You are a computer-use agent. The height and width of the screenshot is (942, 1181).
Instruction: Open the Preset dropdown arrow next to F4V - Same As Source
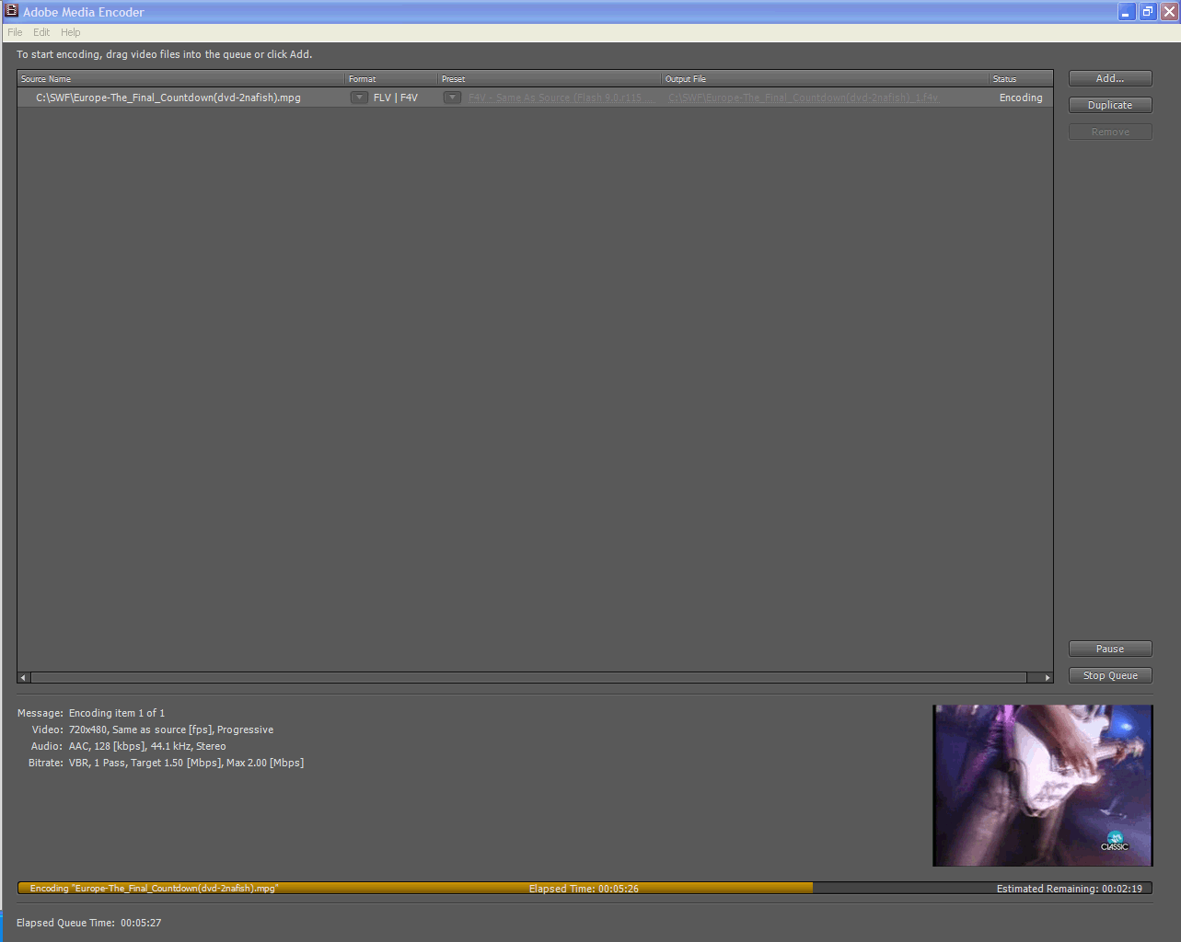pyautogui.click(x=452, y=98)
